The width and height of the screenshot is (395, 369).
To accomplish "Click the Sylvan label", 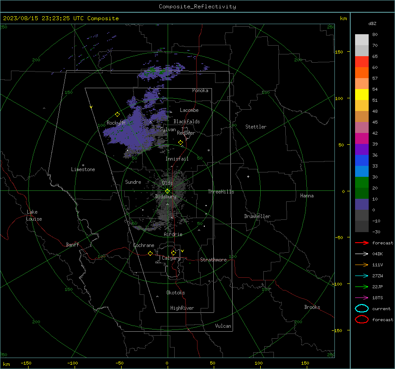I will [168, 129].
